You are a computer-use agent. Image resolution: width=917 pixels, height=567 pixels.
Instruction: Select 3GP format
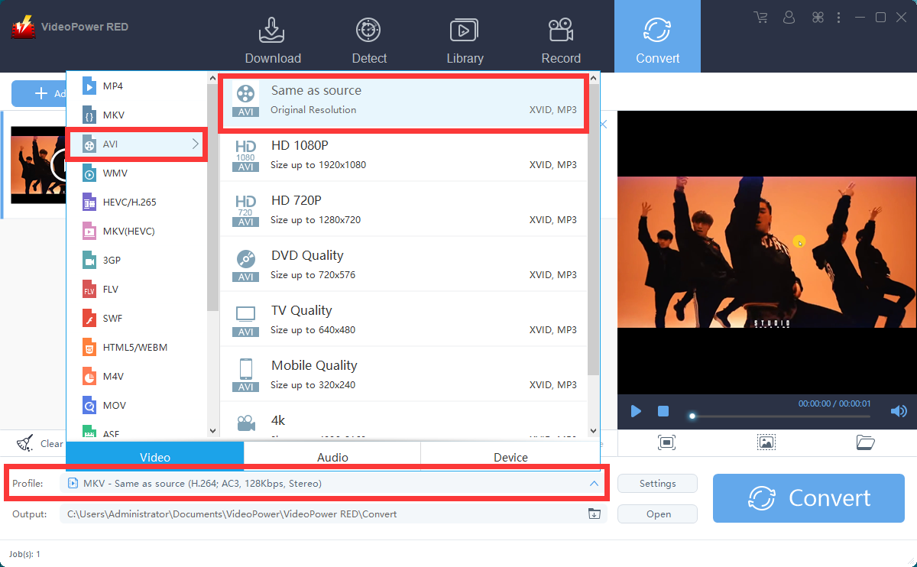(137, 261)
